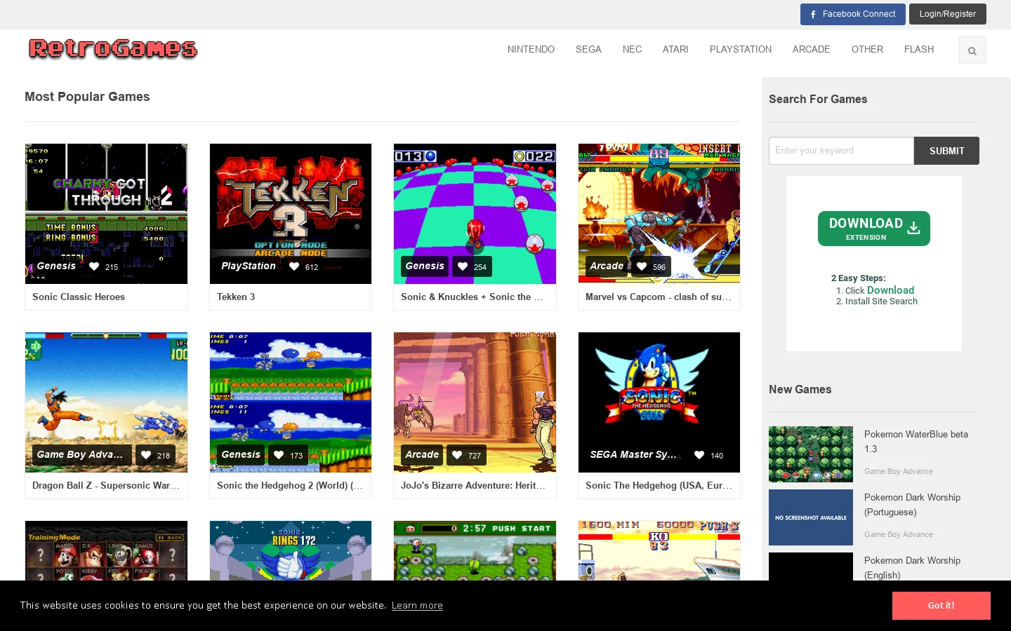Click the Facebook Connect button
1011x631 pixels.
[x=852, y=14]
